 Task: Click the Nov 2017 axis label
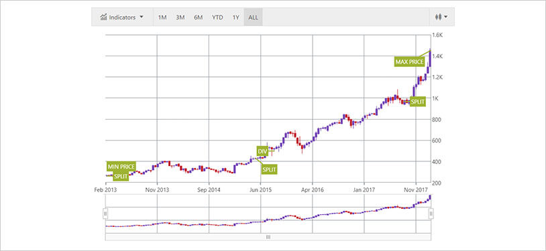tap(416, 190)
